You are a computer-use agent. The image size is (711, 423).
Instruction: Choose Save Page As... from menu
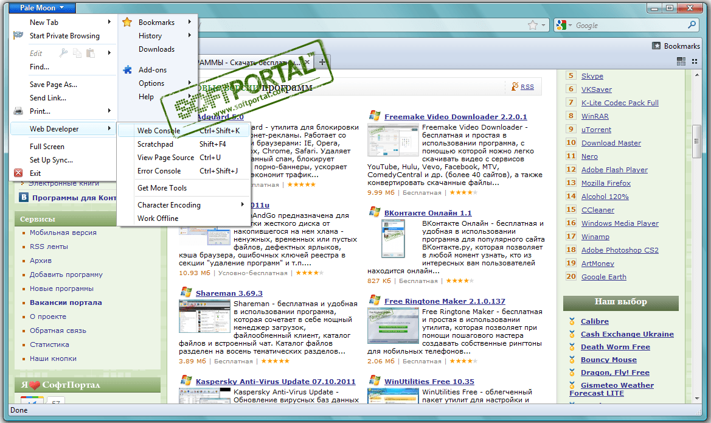(63, 85)
